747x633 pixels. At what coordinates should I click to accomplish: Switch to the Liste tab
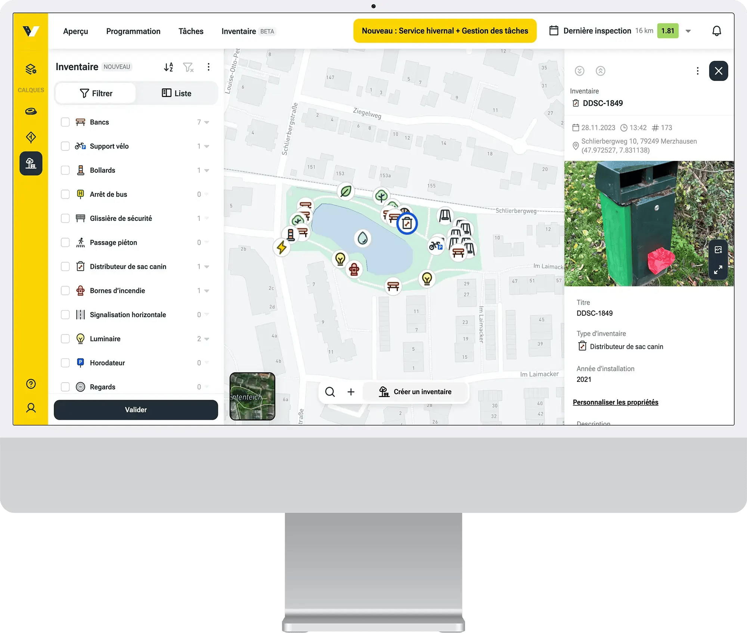click(177, 93)
